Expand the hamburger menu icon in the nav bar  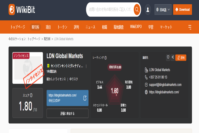pyautogui.click(x=190, y=27)
